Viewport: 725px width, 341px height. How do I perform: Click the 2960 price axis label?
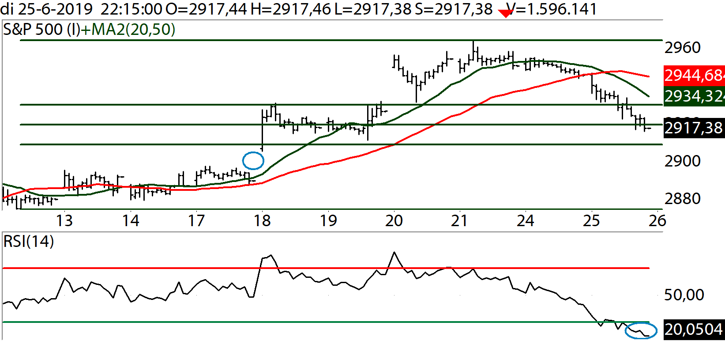click(683, 47)
